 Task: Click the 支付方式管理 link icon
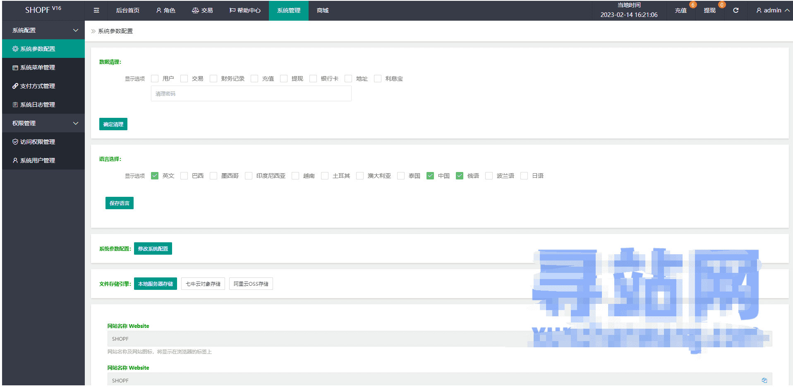[x=15, y=86]
